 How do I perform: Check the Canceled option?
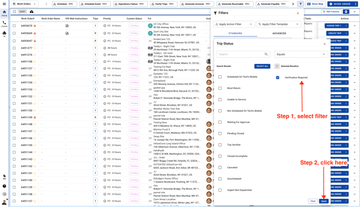click(x=220, y=168)
